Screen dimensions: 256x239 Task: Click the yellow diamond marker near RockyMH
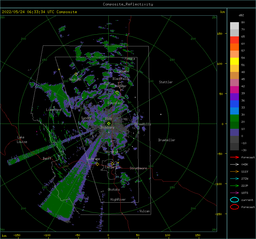point(76,74)
